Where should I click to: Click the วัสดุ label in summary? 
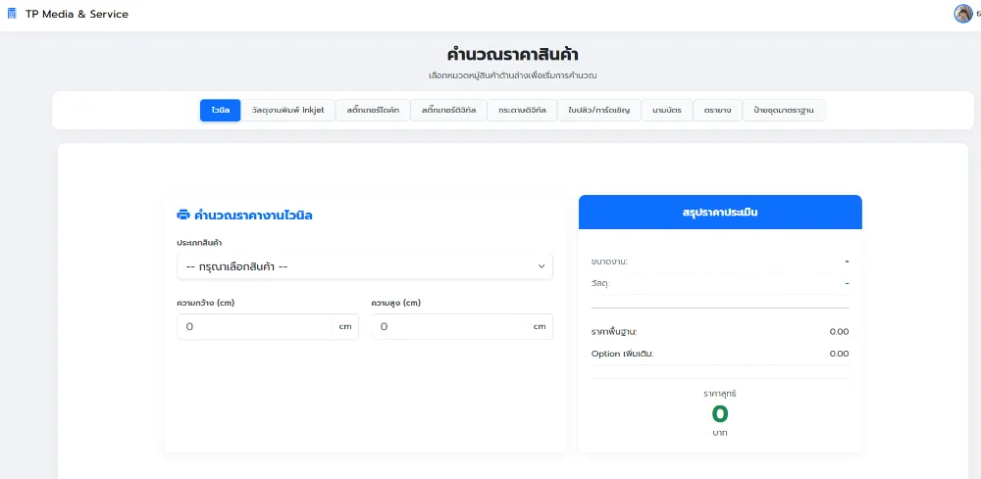click(600, 283)
